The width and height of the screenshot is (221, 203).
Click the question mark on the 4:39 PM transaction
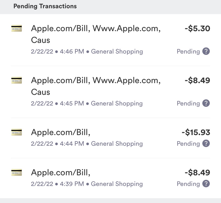point(206,184)
